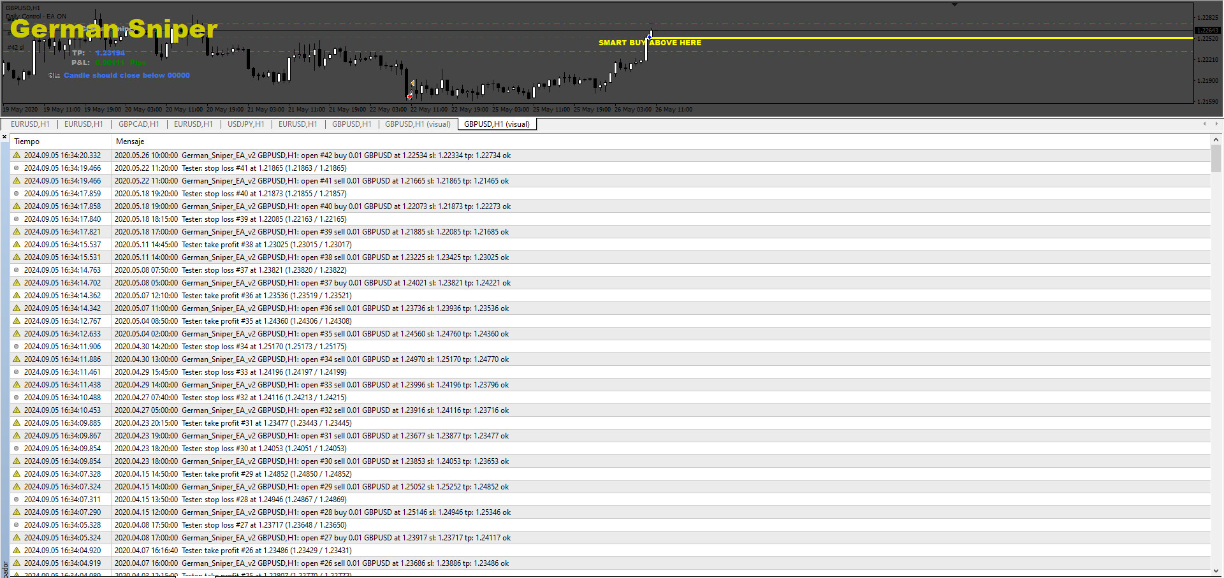Switch to the GBPCAD,H1 chart tab

coord(138,124)
